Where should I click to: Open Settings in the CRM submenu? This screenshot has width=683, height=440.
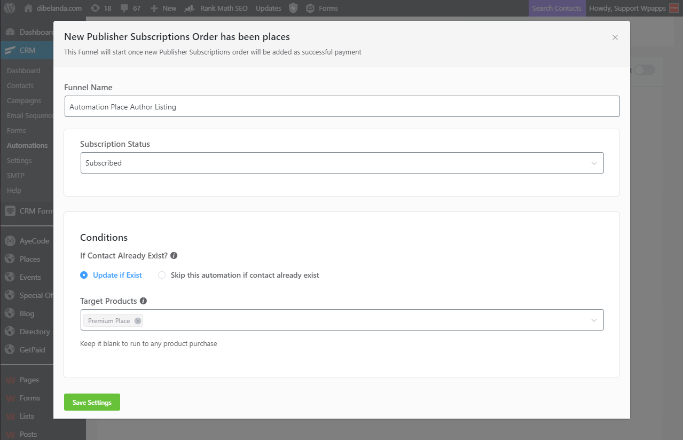click(19, 160)
